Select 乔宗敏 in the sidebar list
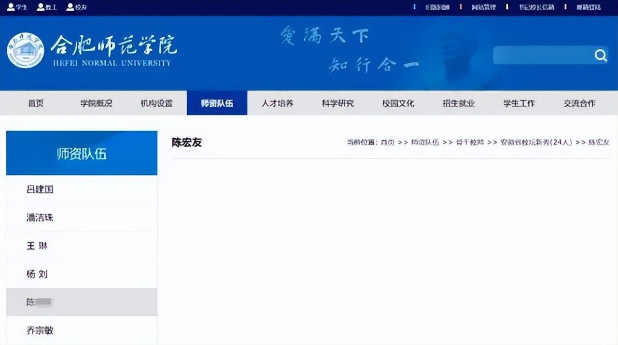Screen dimensions: 618x345 click(x=82, y=331)
